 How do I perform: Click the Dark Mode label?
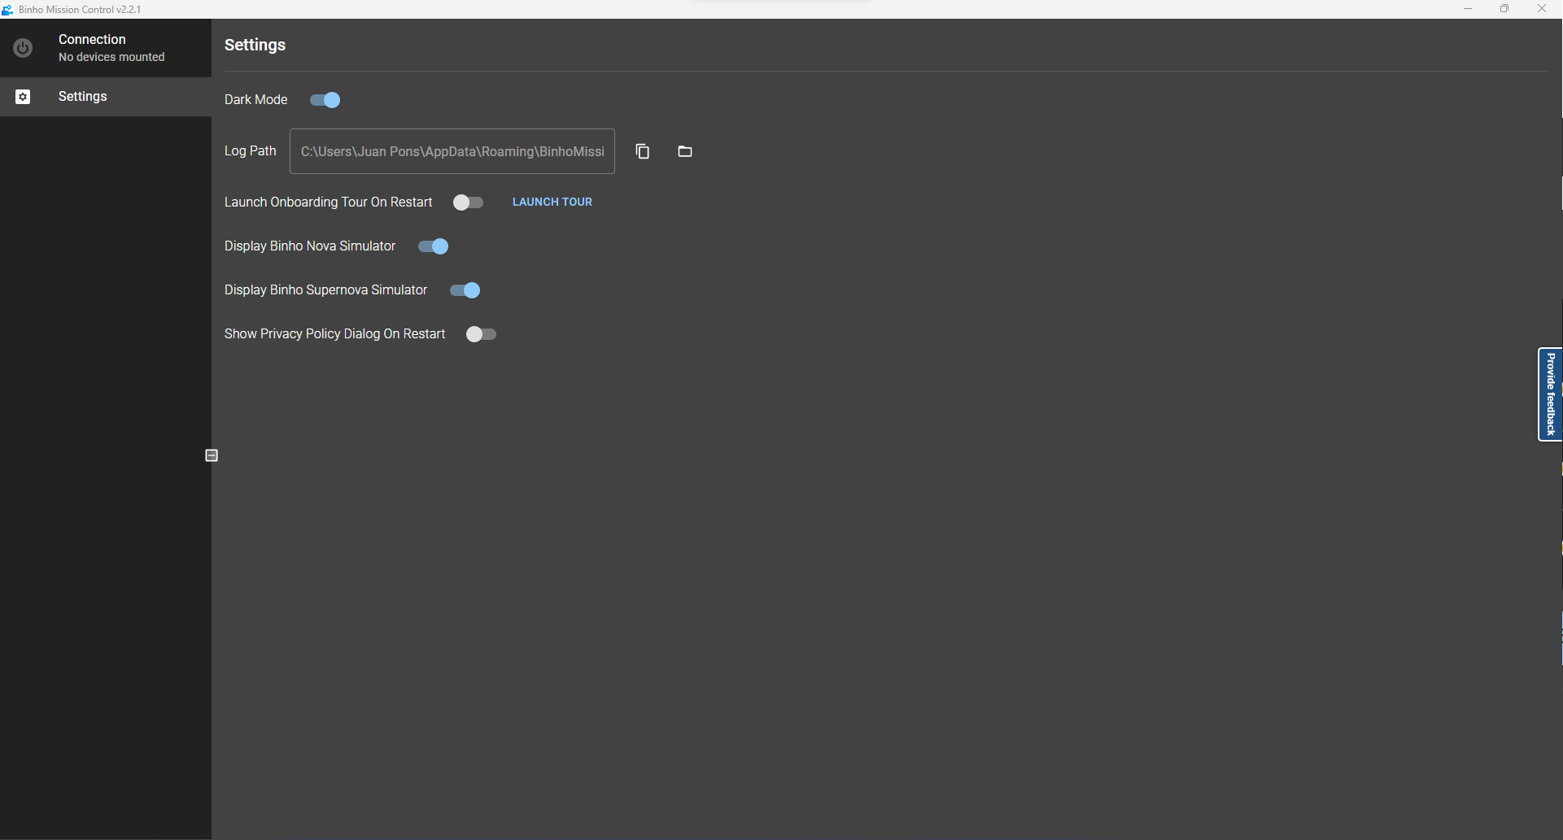coord(256,99)
